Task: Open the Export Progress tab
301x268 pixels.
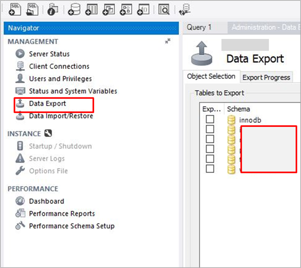Action: (266, 77)
